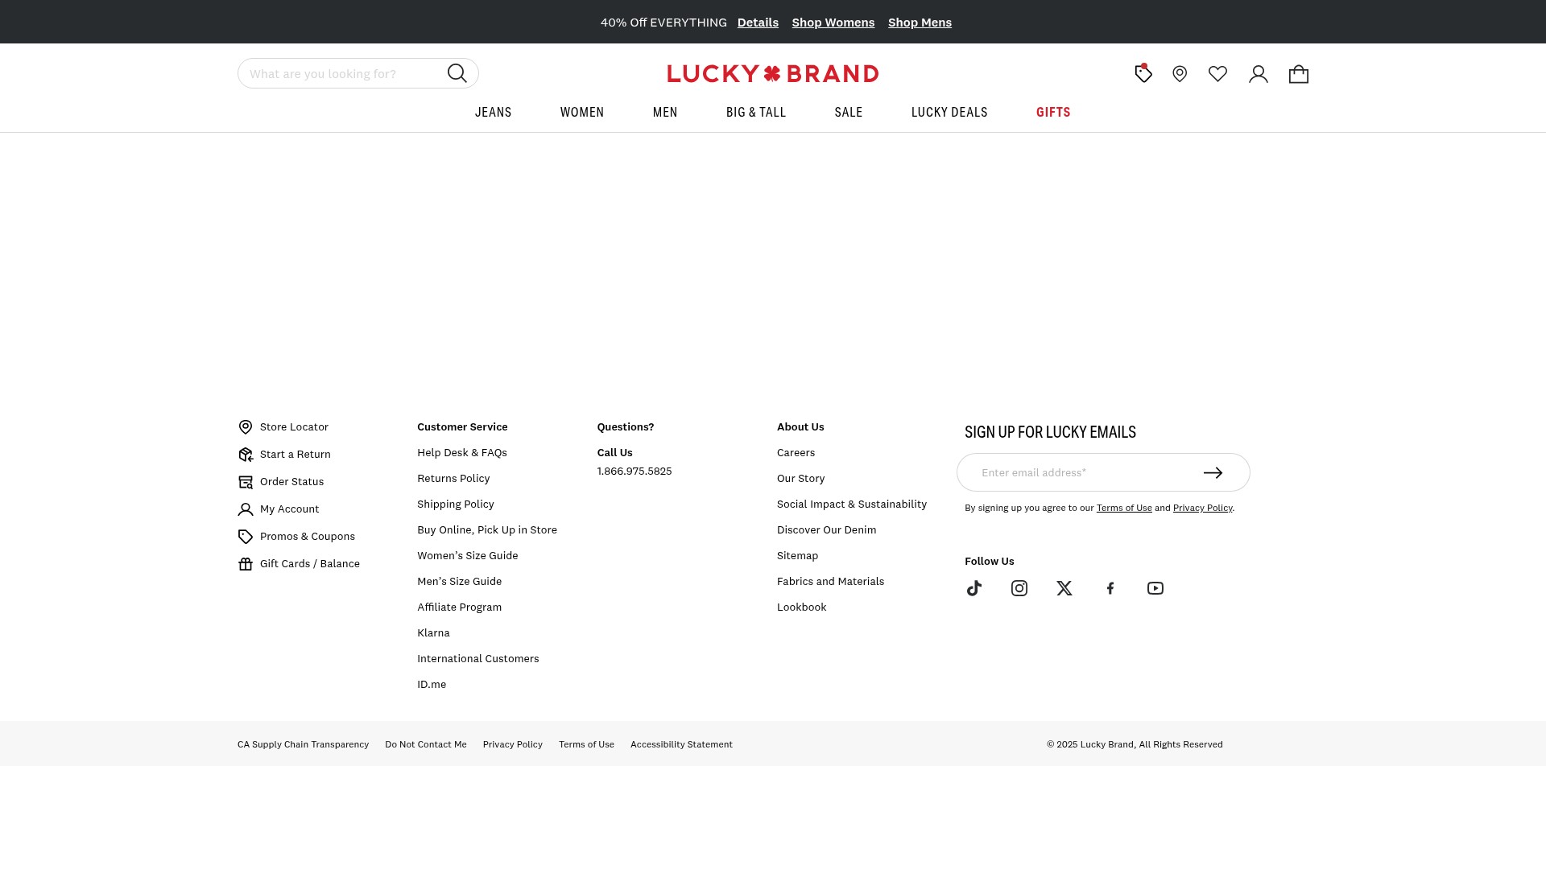The width and height of the screenshot is (1546, 869).
Task: Open the JEANS menu
Action: (494, 112)
